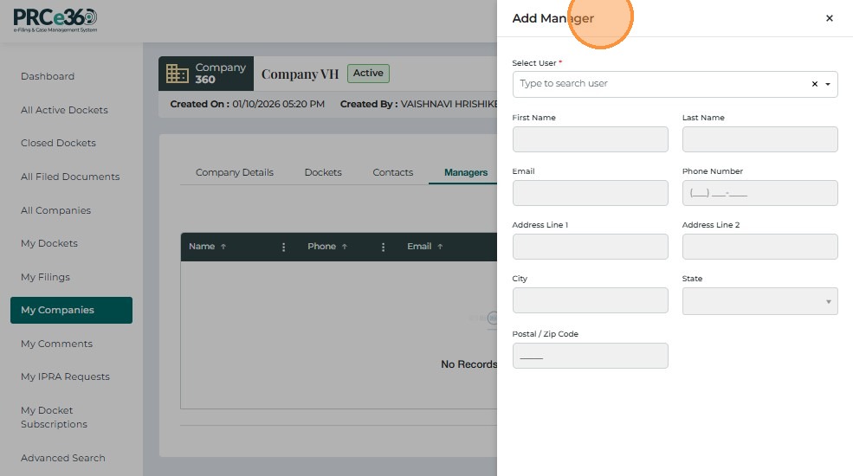Screen dimensions: 853x476
Task: Open Dashboard from sidebar
Action: pos(48,77)
